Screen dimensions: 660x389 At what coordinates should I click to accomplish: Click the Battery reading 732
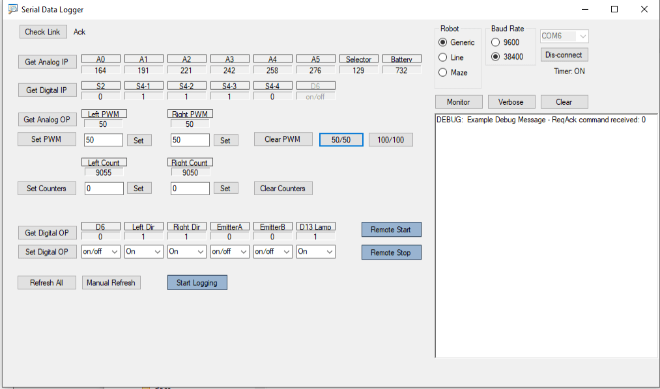401,70
